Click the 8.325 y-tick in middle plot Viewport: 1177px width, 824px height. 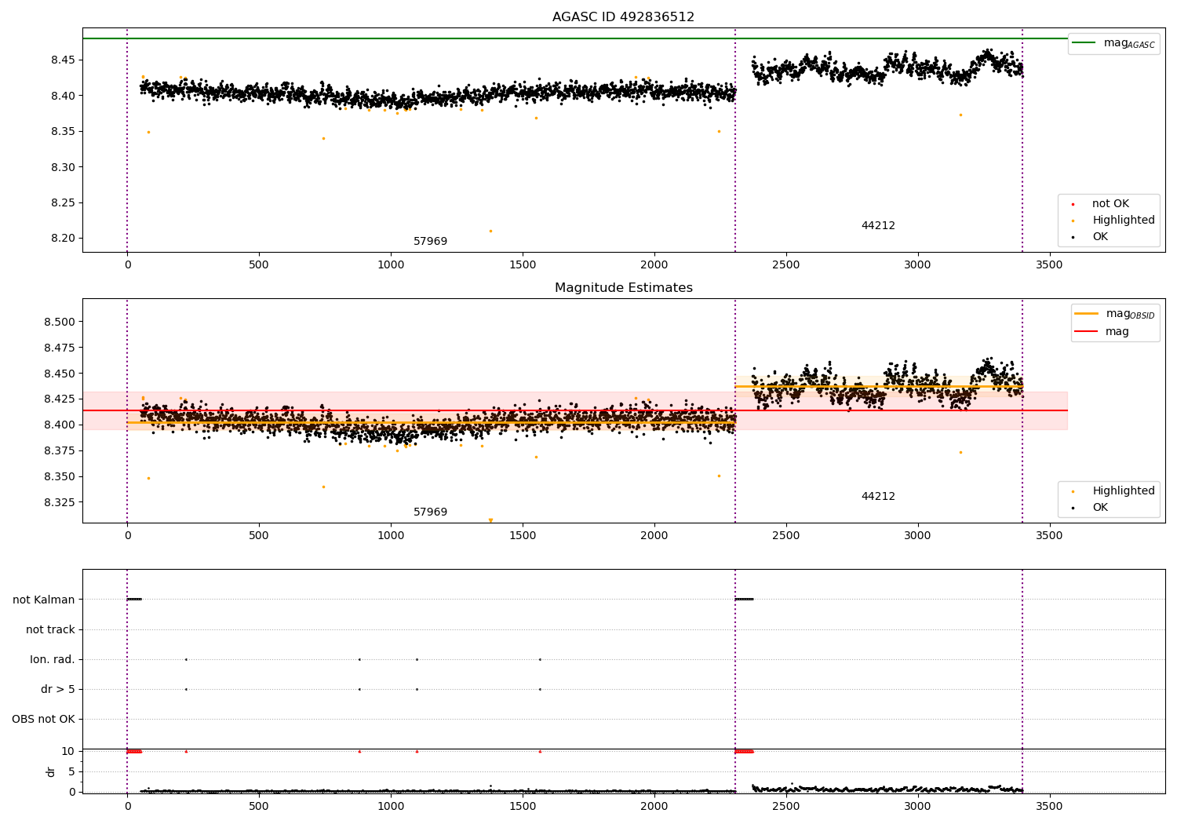60,503
